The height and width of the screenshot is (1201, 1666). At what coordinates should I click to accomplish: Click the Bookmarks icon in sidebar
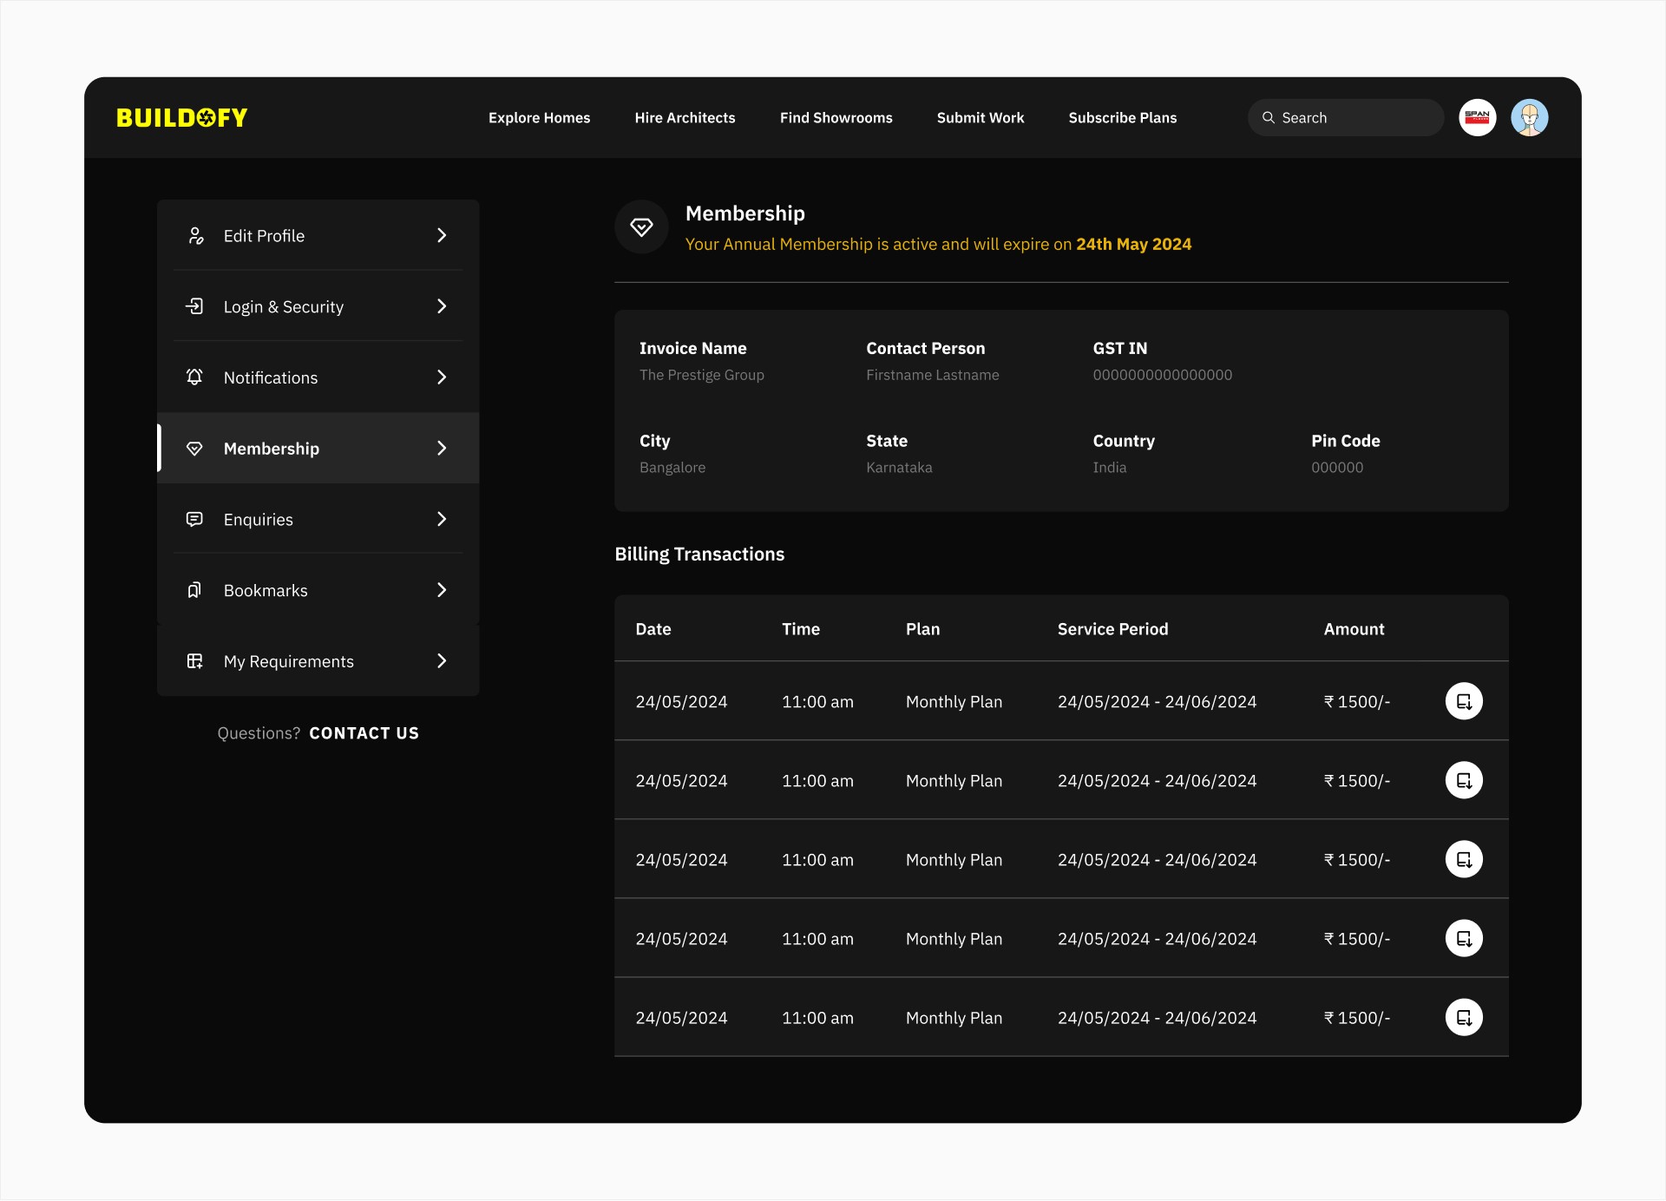pyautogui.click(x=194, y=590)
